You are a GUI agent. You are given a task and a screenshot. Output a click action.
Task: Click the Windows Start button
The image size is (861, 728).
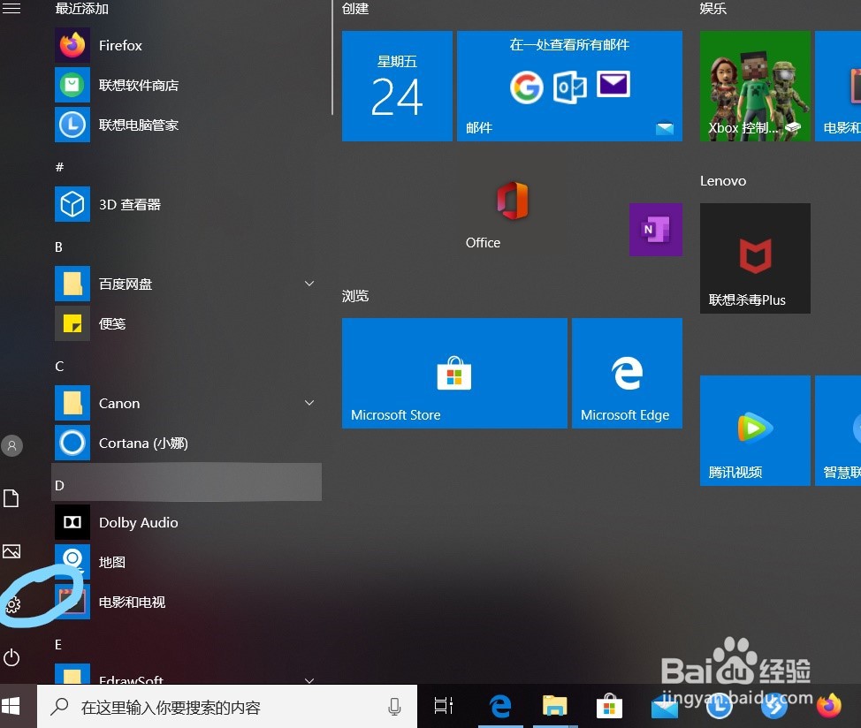pyautogui.click(x=11, y=706)
